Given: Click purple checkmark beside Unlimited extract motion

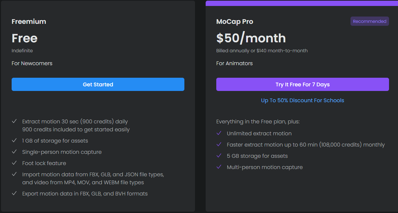Looking at the screenshot, I should point(219,133).
